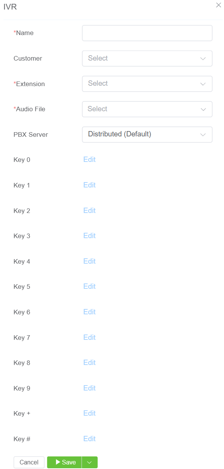Image resolution: width=224 pixels, height=469 pixels.
Task: Edit the Key 4 action
Action: click(x=89, y=261)
